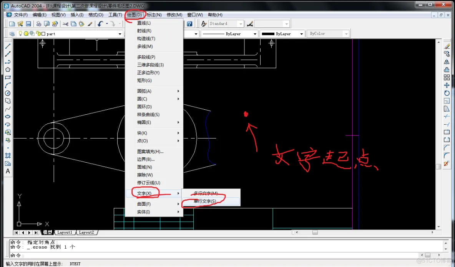The width and height of the screenshot is (455, 267).
Task: Select the Circle draw tool
Action: (x=8, y=93)
